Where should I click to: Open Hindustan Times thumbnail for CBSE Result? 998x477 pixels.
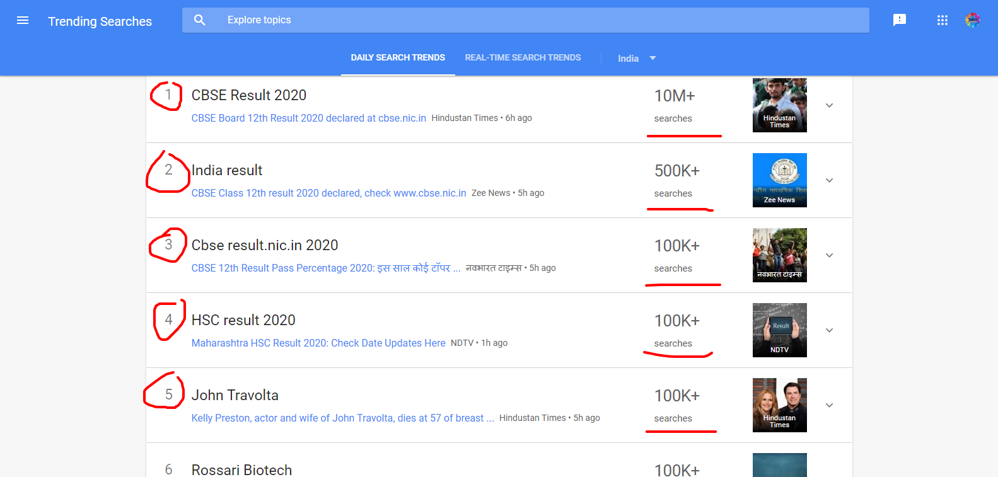tap(780, 105)
